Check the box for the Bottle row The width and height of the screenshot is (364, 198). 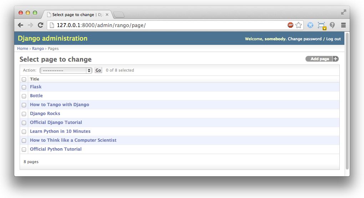24,96
